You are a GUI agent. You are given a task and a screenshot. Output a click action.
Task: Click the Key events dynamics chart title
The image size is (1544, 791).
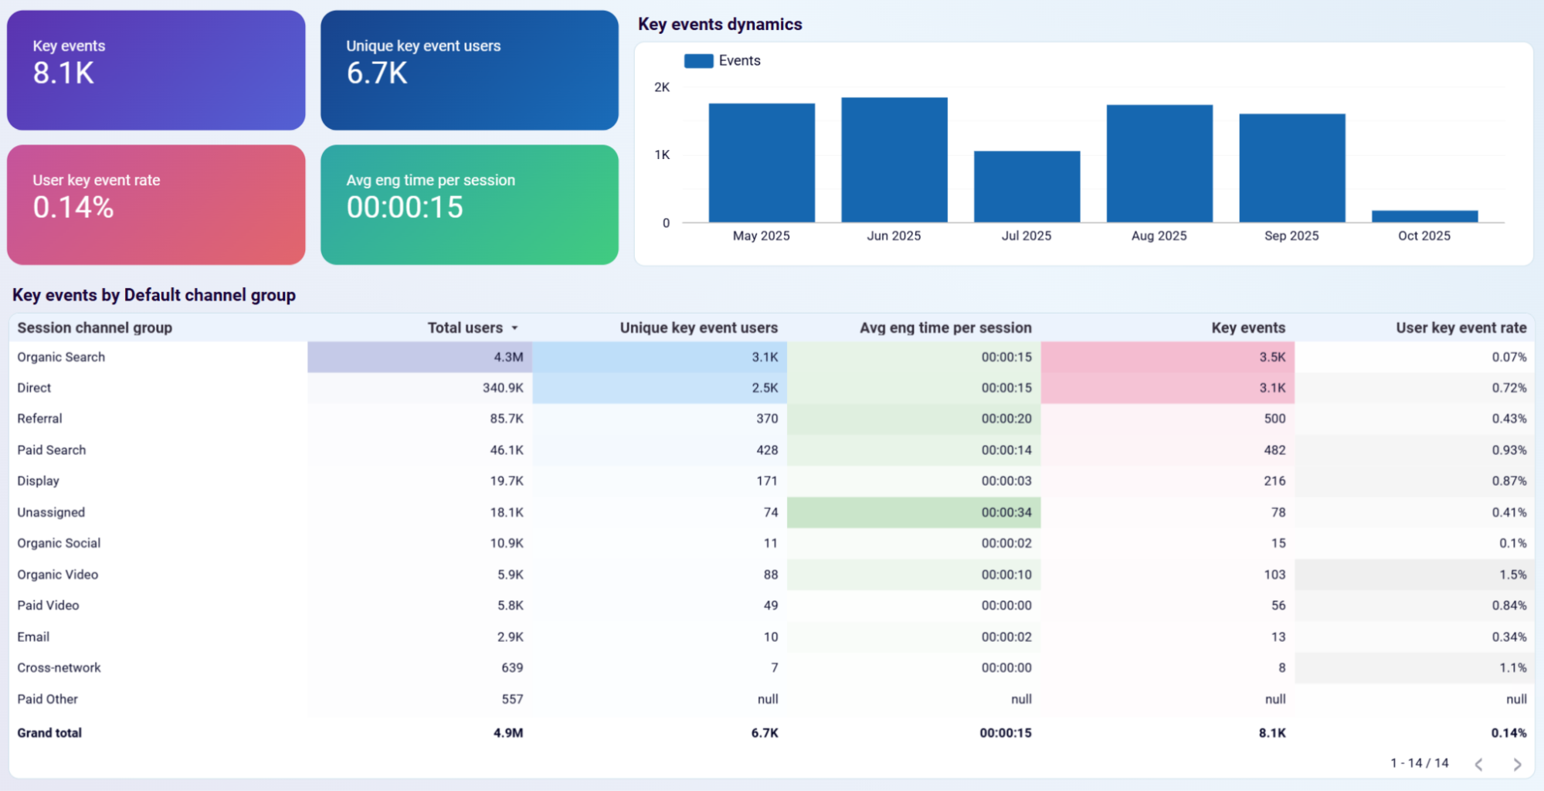coord(720,24)
